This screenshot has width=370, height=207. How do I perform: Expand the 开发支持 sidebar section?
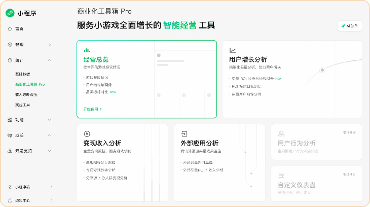(49, 151)
